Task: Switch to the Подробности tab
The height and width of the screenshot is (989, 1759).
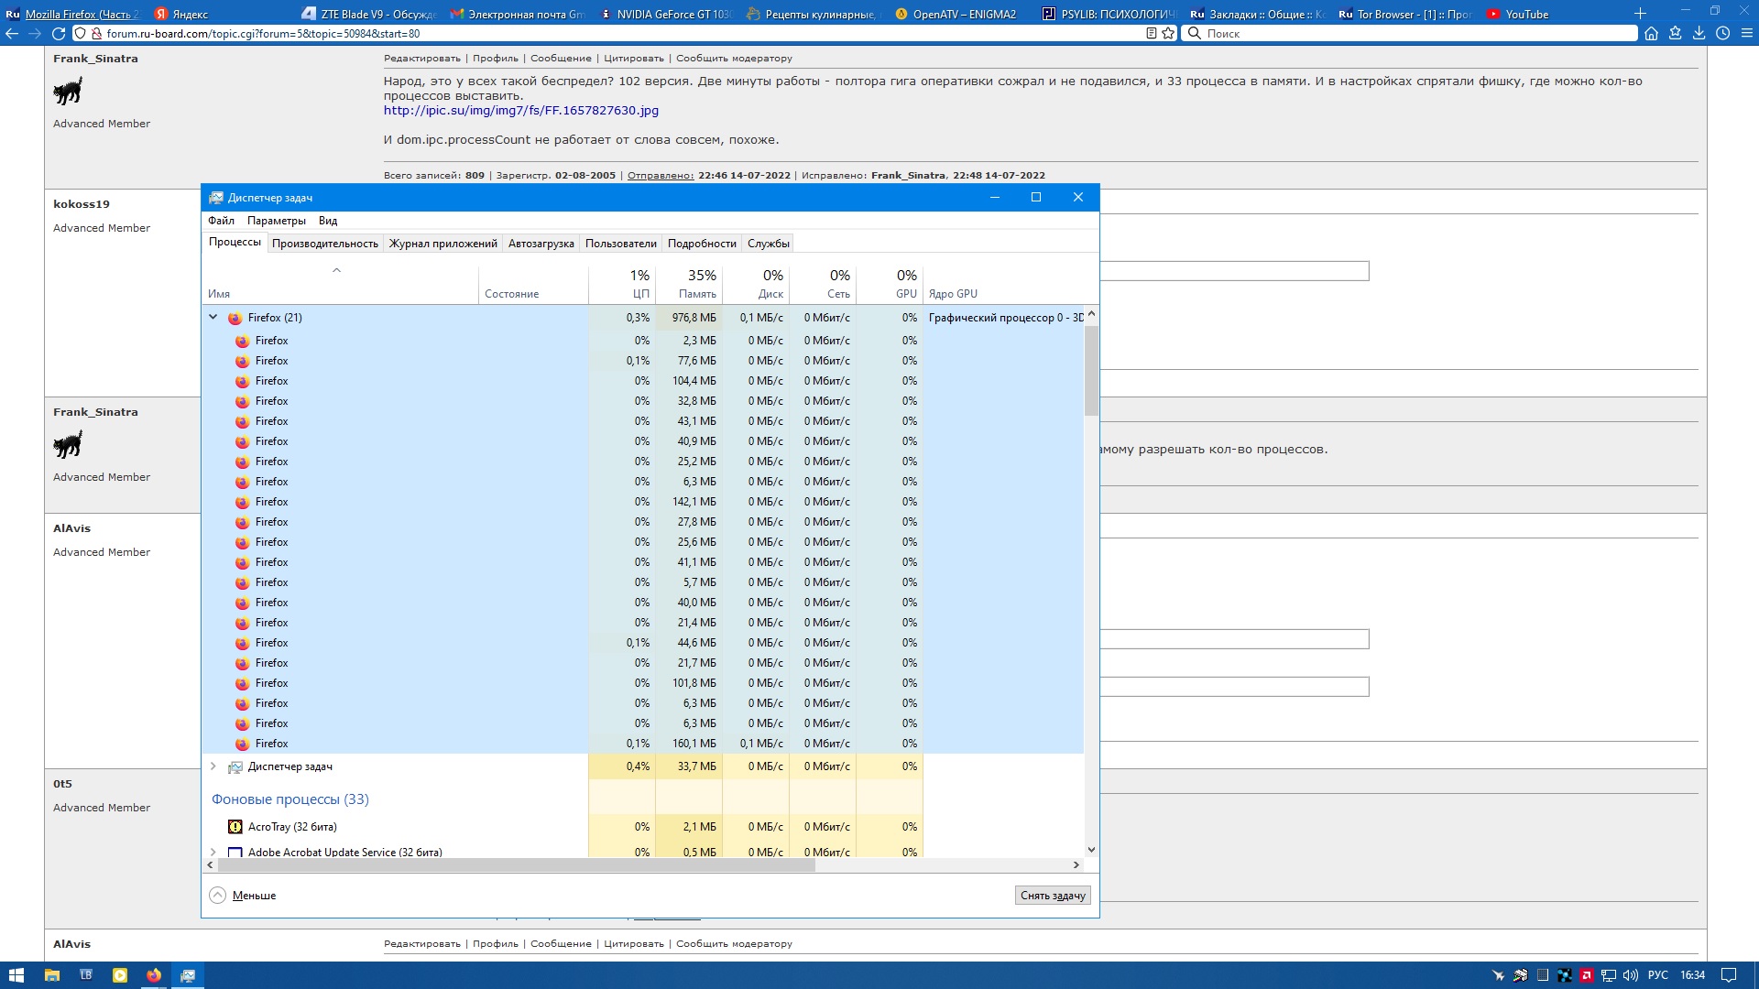Action: 702,244
